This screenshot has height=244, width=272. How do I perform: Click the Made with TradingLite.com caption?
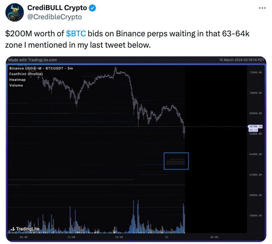click(33, 60)
